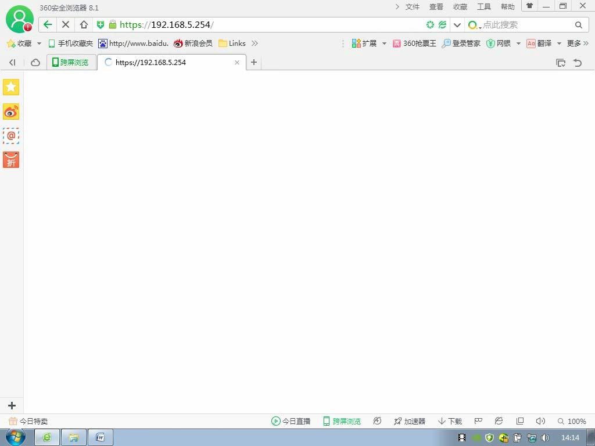The height and width of the screenshot is (446, 595).
Task: Open the 工具 menu
Action: [x=484, y=7]
